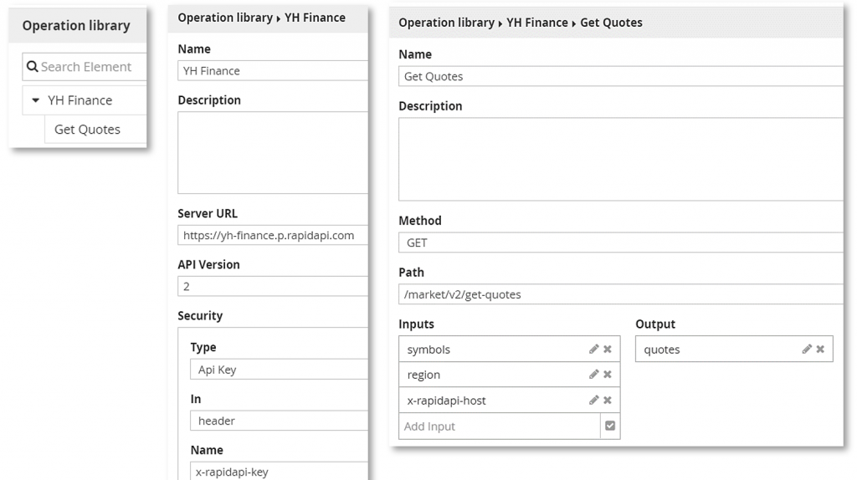The height and width of the screenshot is (480, 857).
Task: Click the API Version field
Action: pyautogui.click(x=272, y=286)
